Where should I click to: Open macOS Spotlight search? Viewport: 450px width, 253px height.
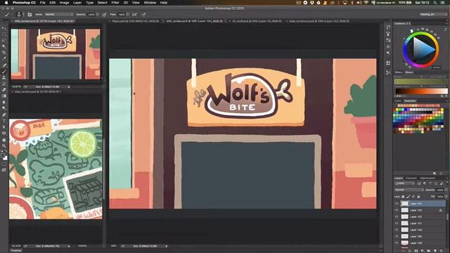(435, 3)
